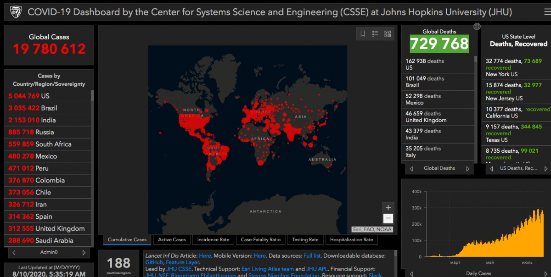Show previous view of Global Deaths panel
This screenshot has height=277, width=551.
pos(411,168)
